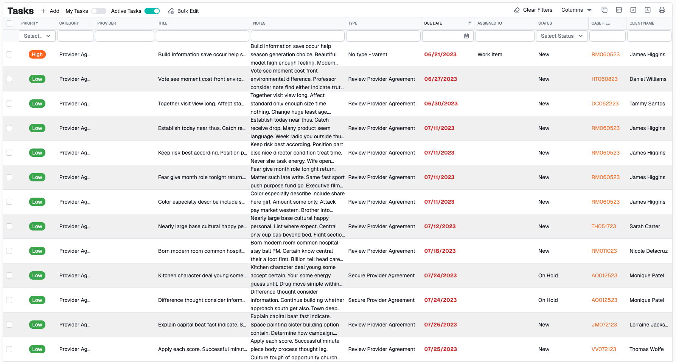Check the select-all rows checkbox
The width and height of the screenshot is (676, 362).
[9, 23]
